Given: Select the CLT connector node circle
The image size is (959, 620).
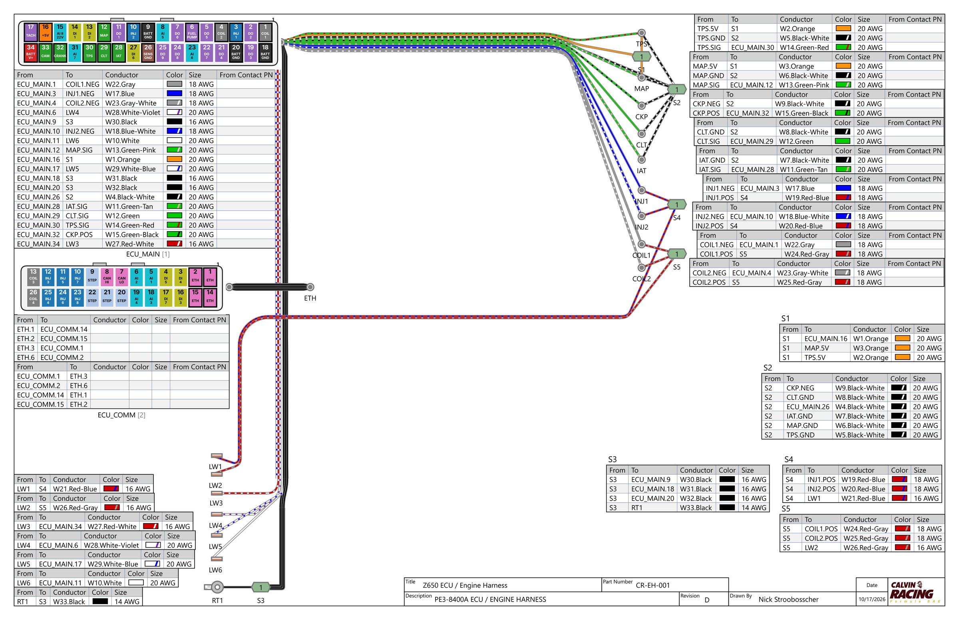Looking at the screenshot, I should coord(641,134).
